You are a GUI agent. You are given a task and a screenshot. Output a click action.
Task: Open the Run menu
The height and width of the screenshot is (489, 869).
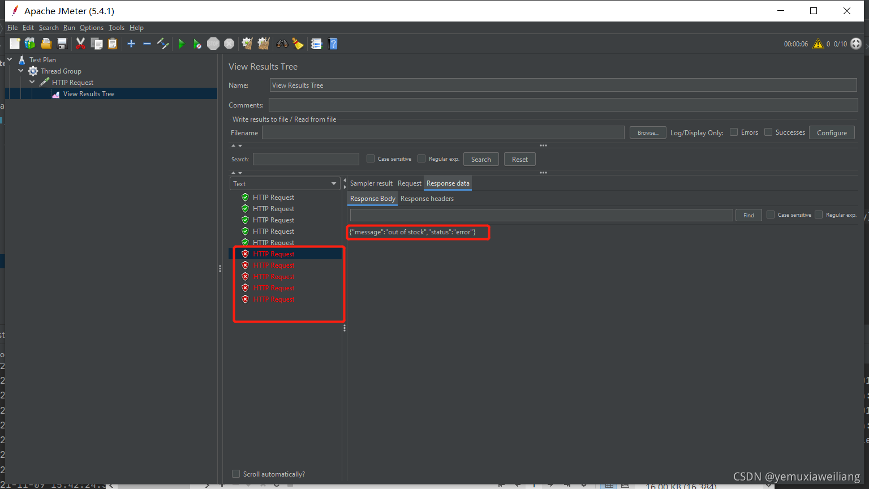69,28
